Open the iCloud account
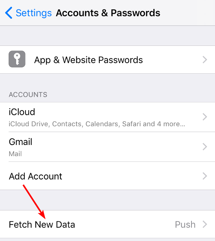The height and width of the screenshot is (241, 215). (x=107, y=117)
